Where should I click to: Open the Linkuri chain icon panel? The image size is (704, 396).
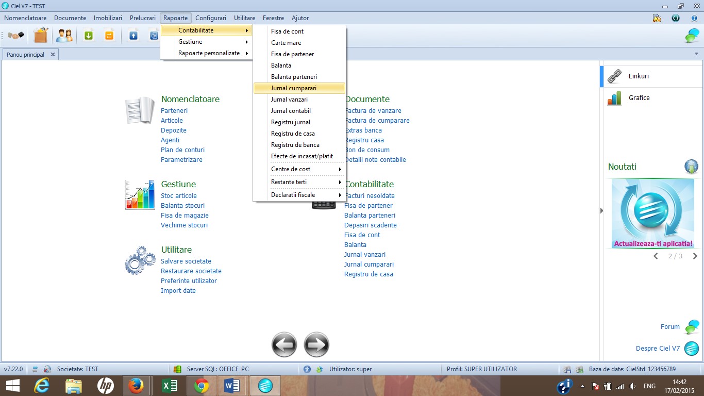(x=614, y=76)
